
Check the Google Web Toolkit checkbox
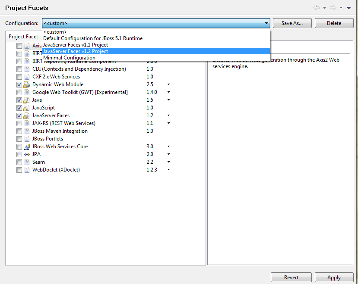(x=19, y=92)
